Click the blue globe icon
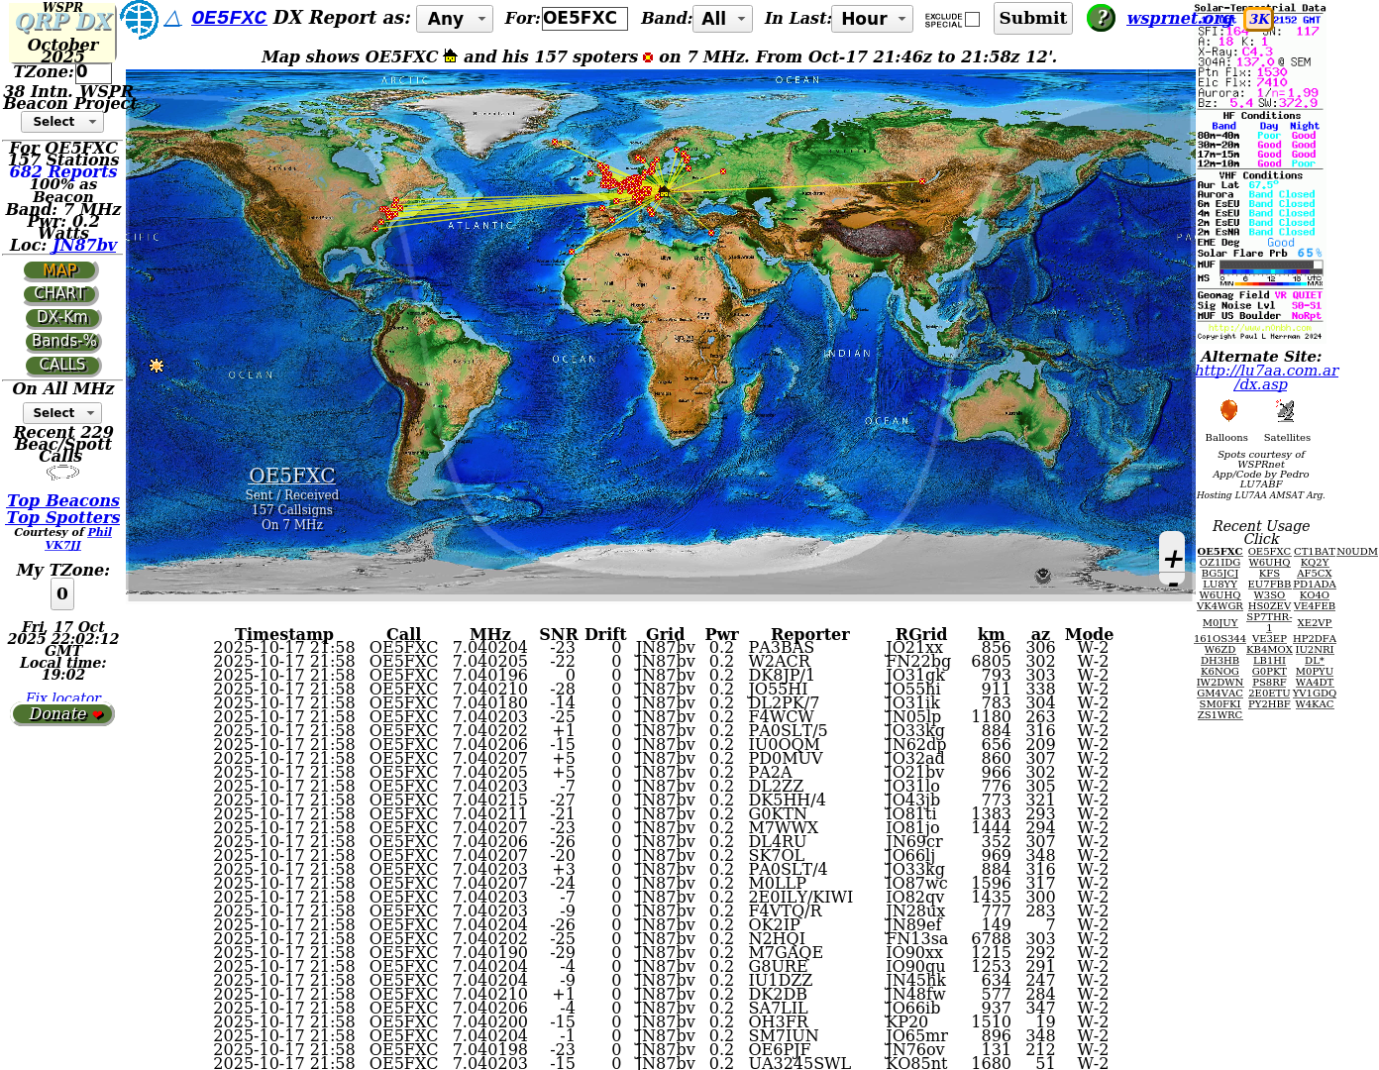The height and width of the screenshot is (1070, 1379). 140,19
